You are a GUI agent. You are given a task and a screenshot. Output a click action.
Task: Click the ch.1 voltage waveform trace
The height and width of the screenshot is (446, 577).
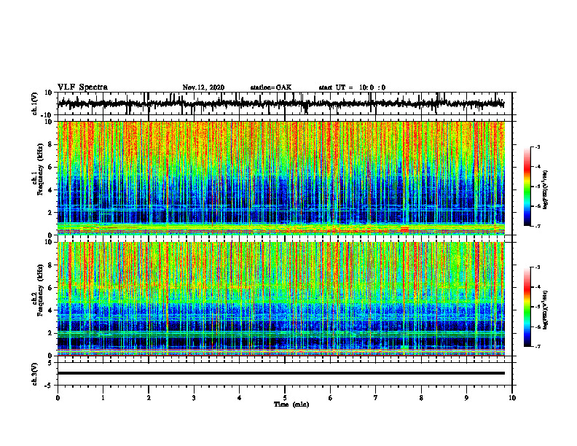(x=280, y=103)
